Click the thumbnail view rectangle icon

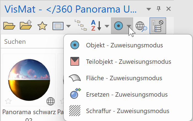(58, 26)
